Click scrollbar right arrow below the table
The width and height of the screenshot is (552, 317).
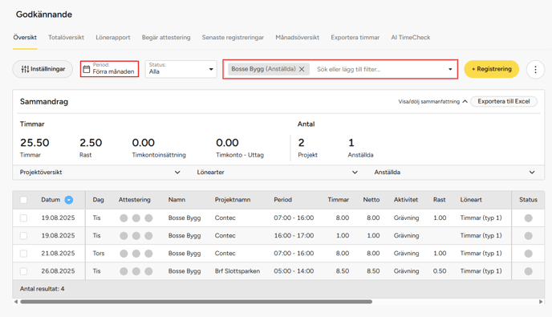point(541,302)
